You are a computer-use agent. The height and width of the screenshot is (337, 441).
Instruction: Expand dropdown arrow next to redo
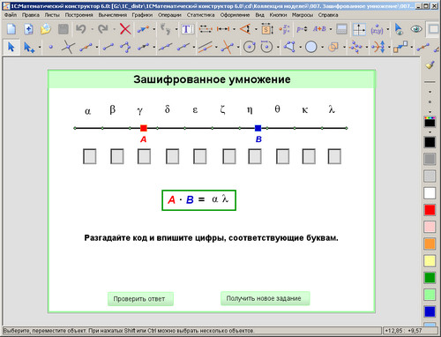114,29
